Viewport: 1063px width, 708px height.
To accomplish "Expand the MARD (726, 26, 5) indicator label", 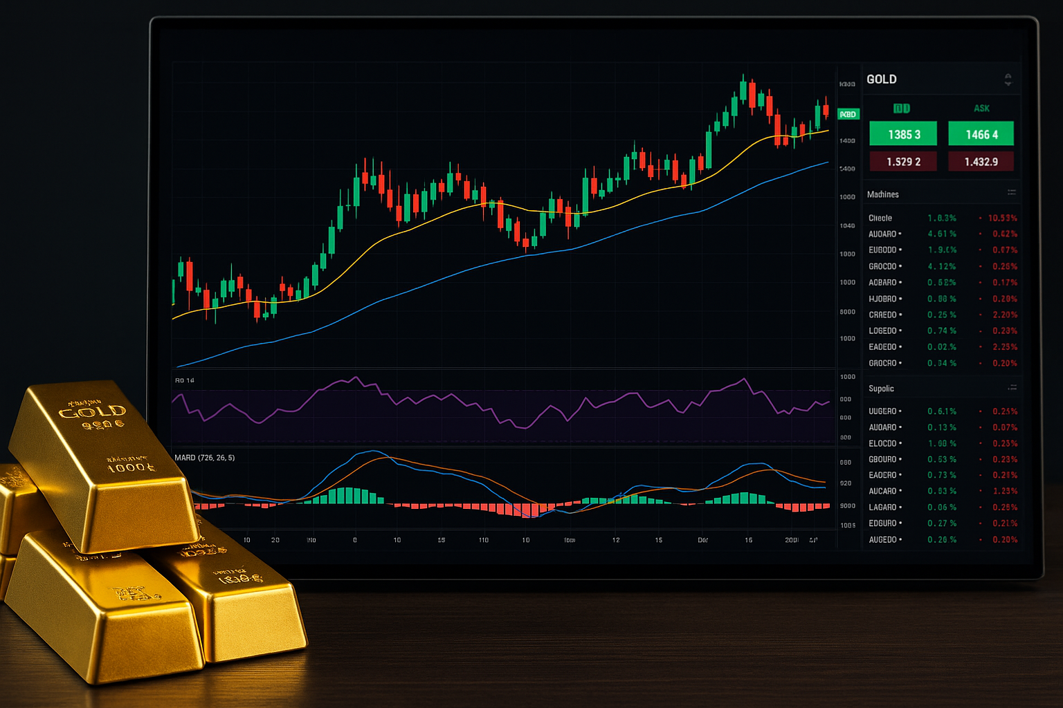I will point(205,458).
